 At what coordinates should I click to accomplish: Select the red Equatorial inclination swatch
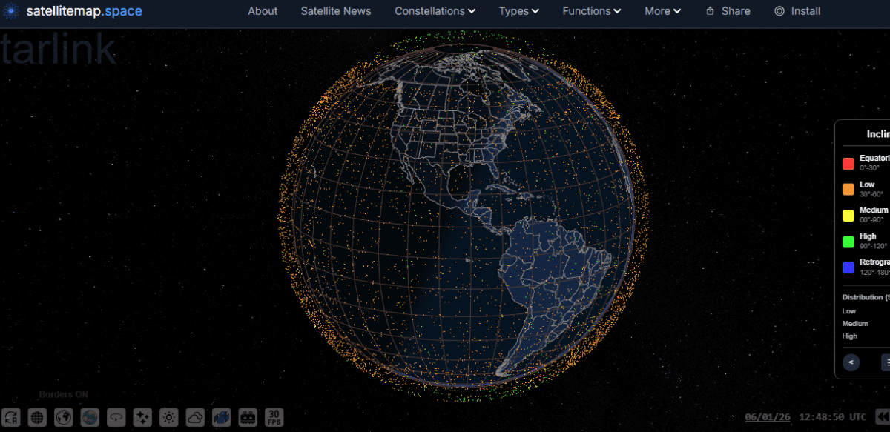[x=848, y=163]
